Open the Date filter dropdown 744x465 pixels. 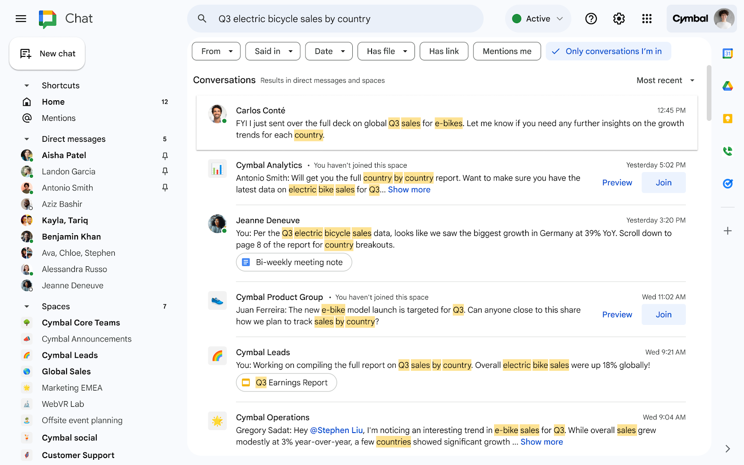tap(329, 51)
